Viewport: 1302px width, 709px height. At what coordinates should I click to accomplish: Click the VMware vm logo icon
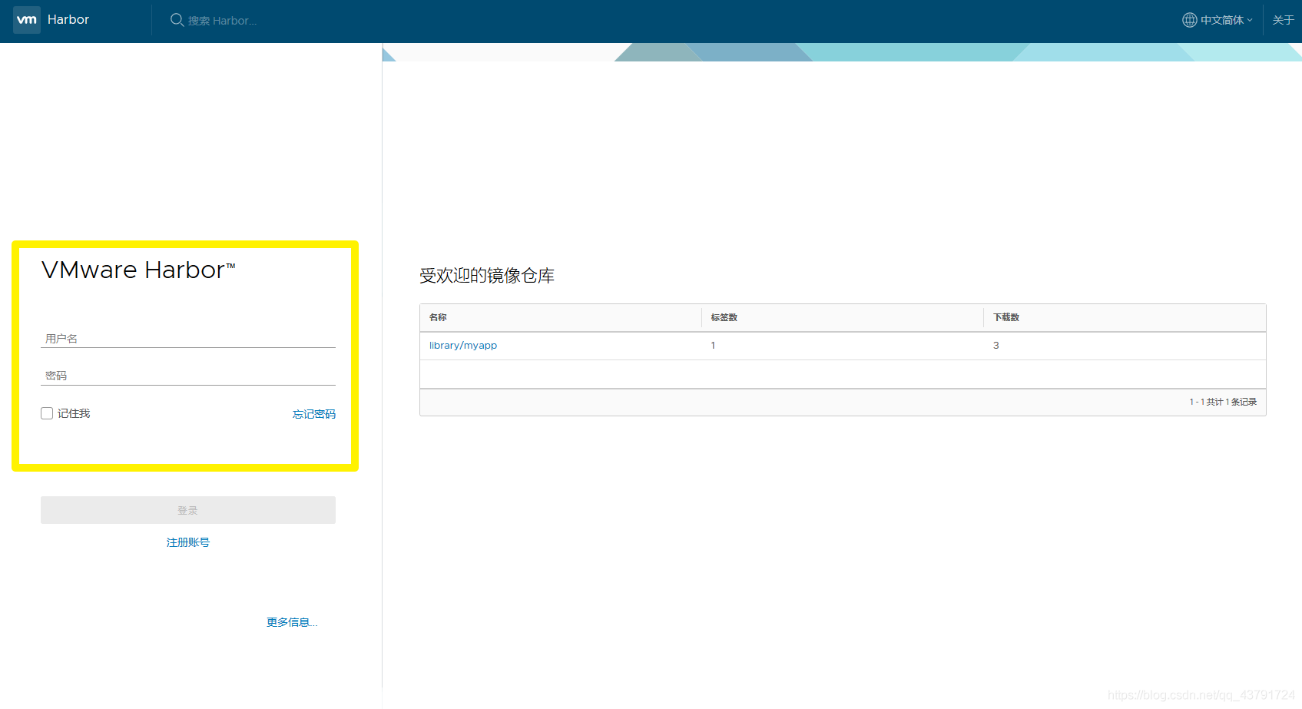point(27,20)
